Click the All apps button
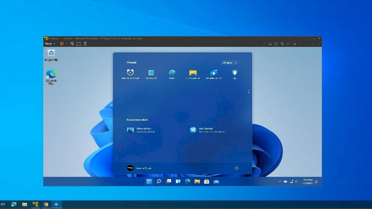 point(230,63)
